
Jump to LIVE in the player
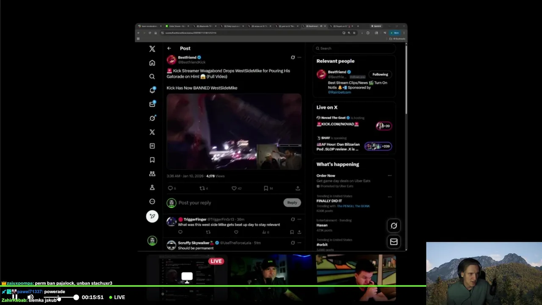tap(117, 297)
